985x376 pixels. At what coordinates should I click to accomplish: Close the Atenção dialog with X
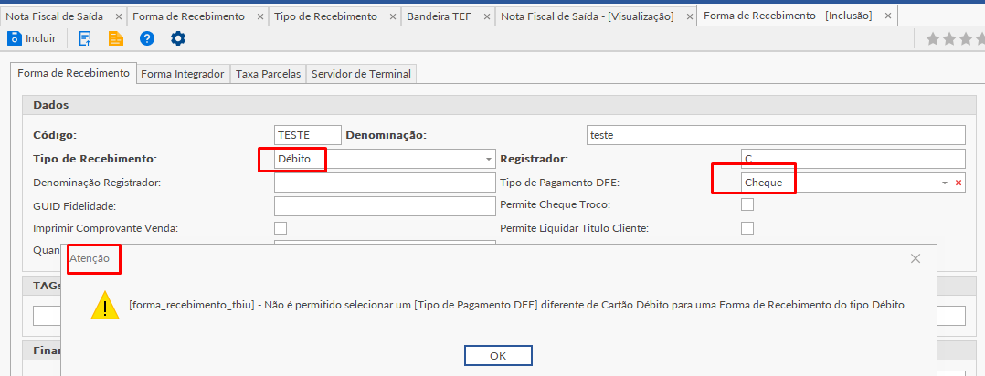click(916, 258)
